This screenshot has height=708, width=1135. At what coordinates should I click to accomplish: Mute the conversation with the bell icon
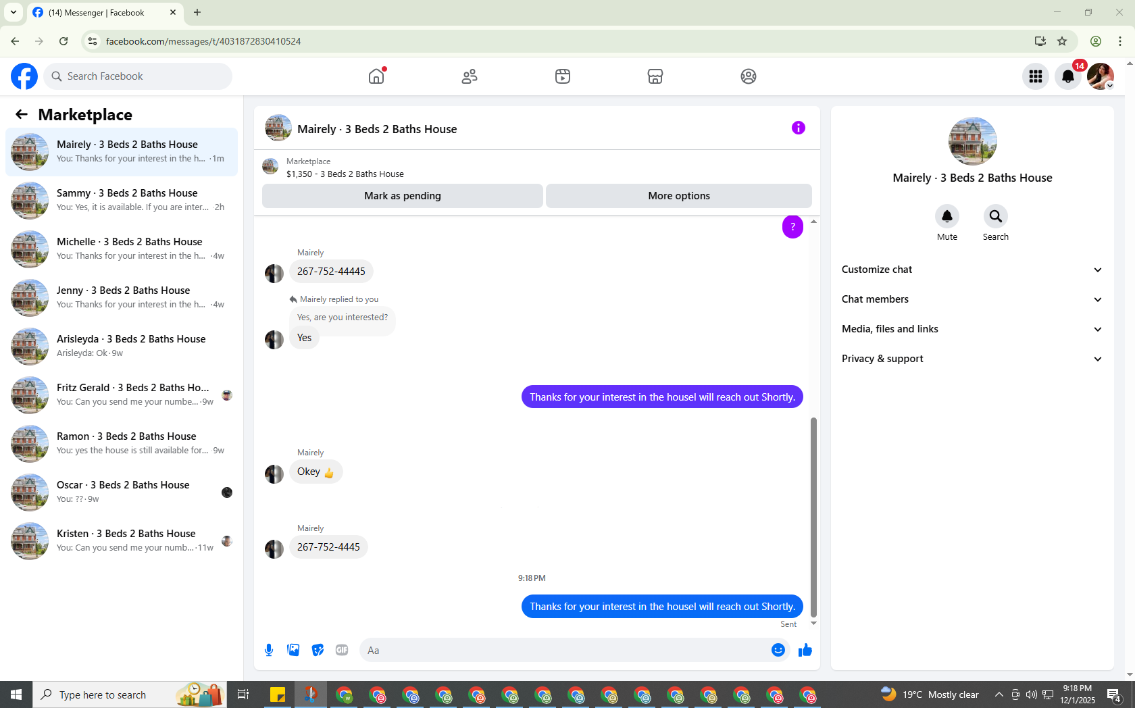point(947,216)
